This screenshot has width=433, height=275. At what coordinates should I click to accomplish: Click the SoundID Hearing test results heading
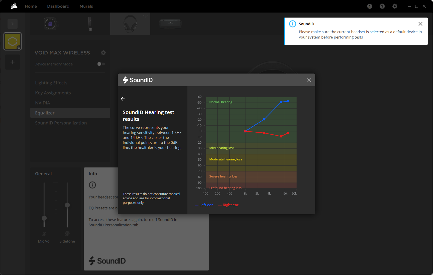(x=148, y=116)
